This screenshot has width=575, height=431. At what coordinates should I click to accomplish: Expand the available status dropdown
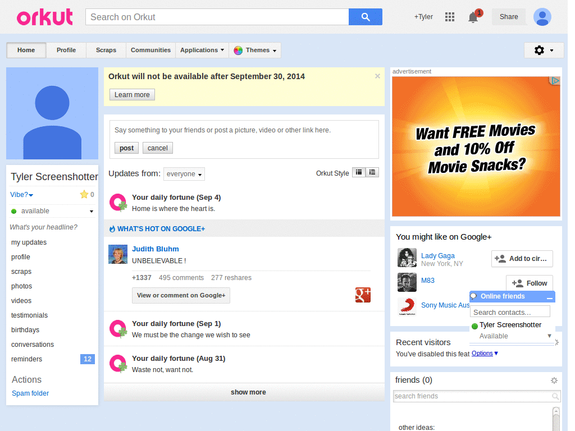point(92,212)
